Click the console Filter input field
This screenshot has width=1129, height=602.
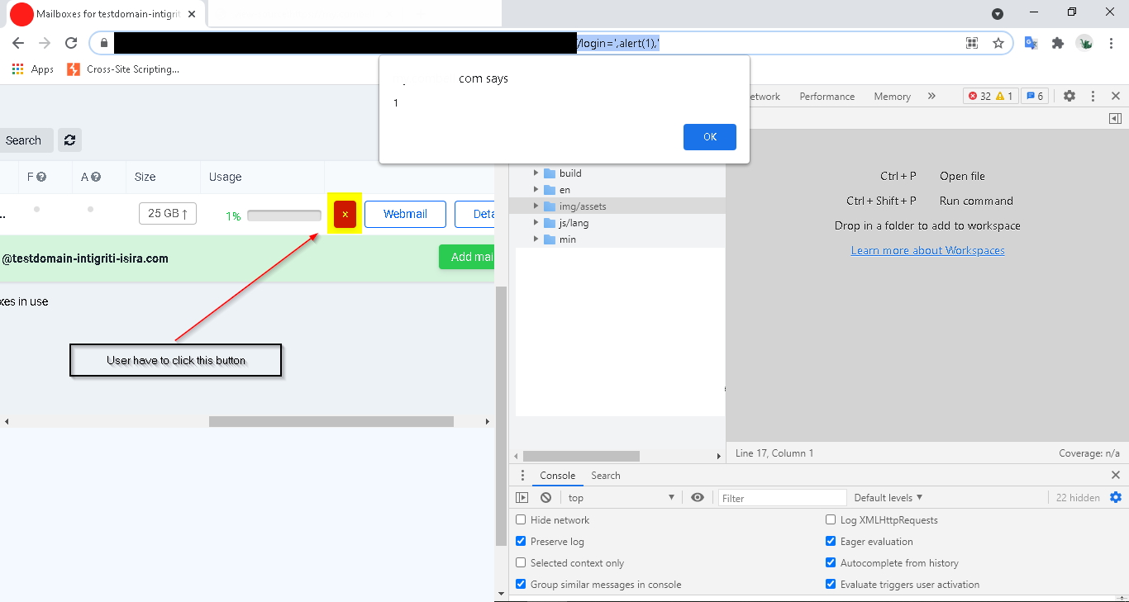tap(781, 498)
